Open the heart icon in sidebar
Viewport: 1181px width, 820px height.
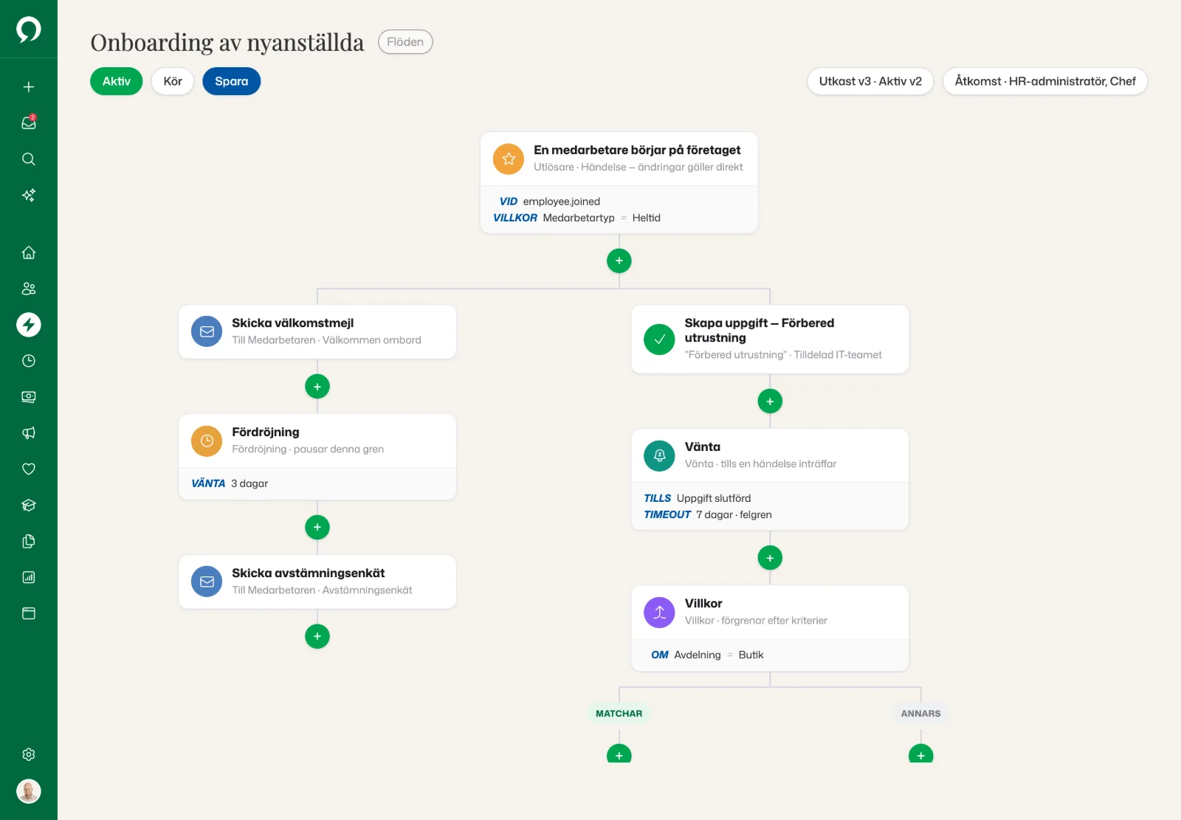click(x=29, y=469)
